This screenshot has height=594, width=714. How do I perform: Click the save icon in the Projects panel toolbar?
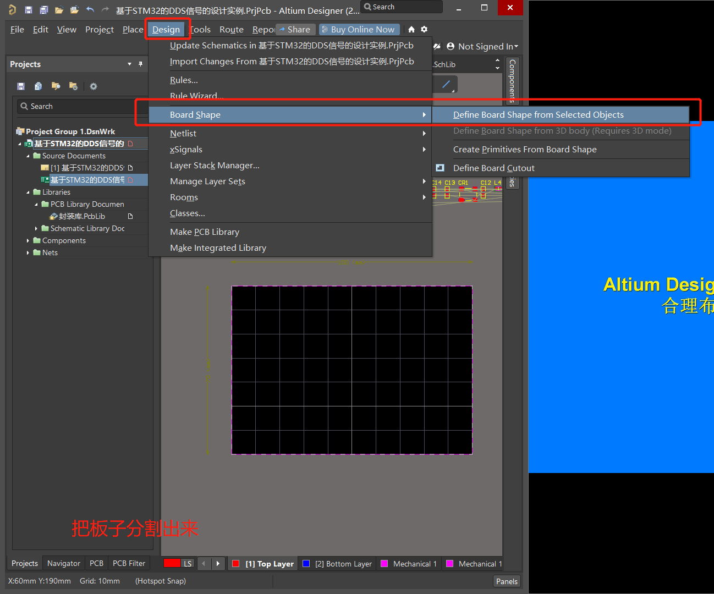(x=21, y=86)
